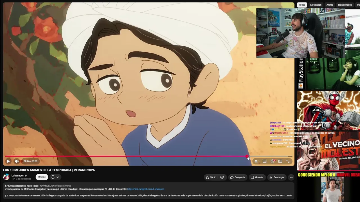Download the video with Descargar button
The height and width of the screenshot is (202, 360).
tap(277, 177)
